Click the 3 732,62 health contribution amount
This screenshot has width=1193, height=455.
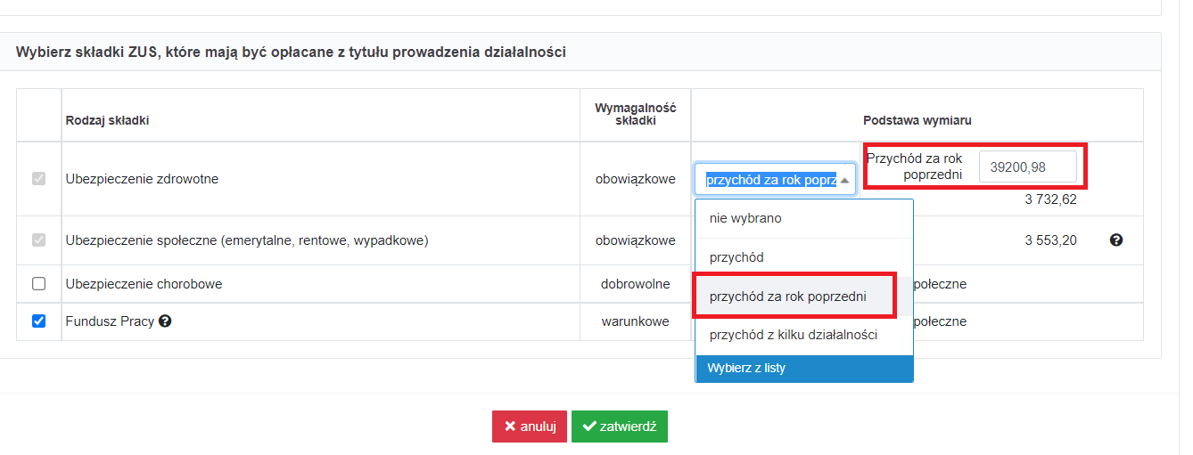pos(1050,199)
